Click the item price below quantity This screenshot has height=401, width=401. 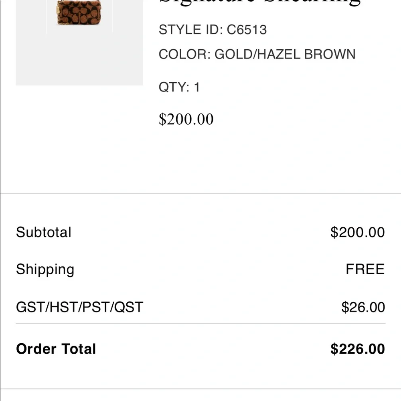click(186, 119)
